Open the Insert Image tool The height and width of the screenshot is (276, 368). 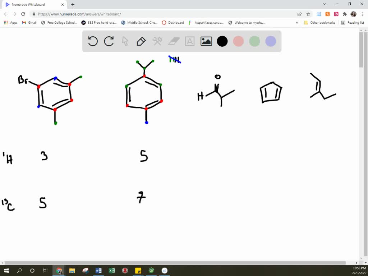coord(206,41)
